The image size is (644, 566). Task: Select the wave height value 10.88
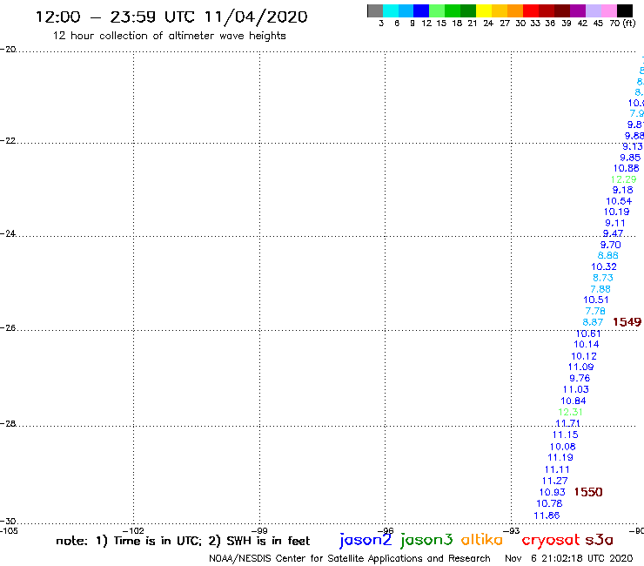click(x=627, y=169)
